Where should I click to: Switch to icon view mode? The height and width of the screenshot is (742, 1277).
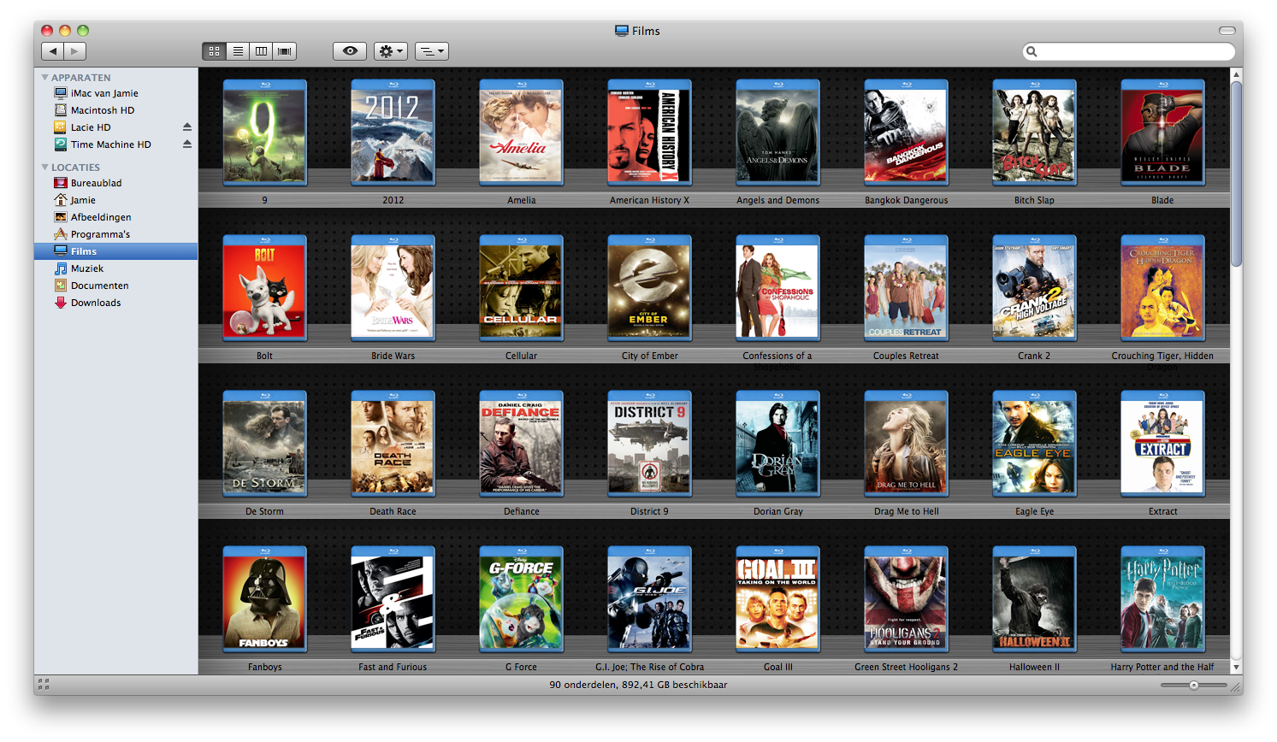click(x=215, y=51)
